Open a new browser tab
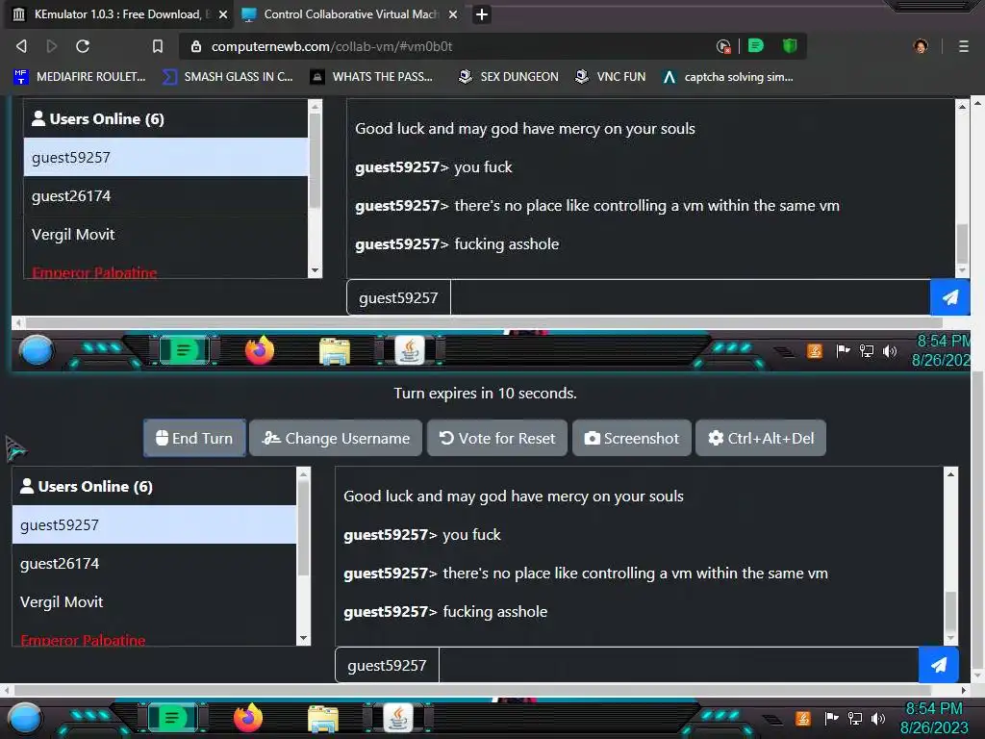The image size is (985, 739). [482, 14]
